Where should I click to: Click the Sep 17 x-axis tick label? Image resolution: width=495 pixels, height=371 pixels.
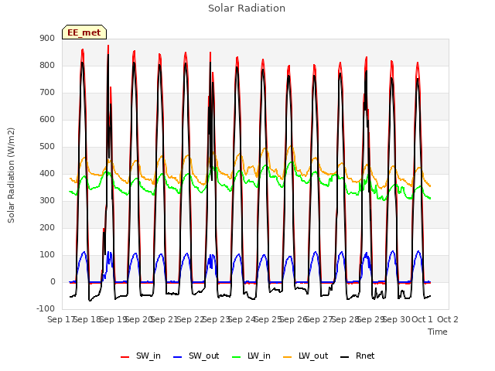click(x=60, y=319)
